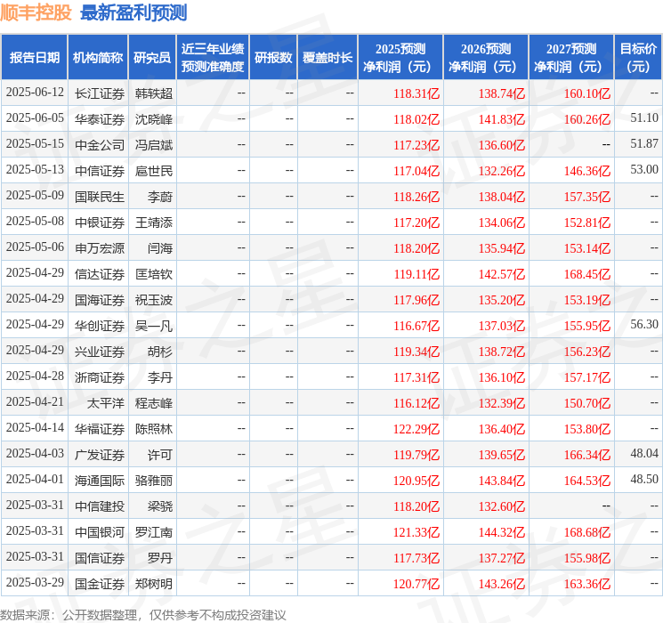
Task: Select date cell 2025-04-28
Action: click(35, 376)
